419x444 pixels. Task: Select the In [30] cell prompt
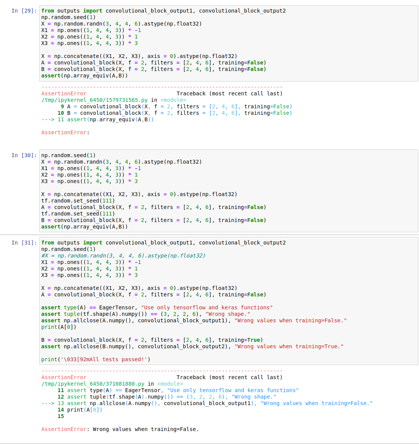tap(24, 155)
